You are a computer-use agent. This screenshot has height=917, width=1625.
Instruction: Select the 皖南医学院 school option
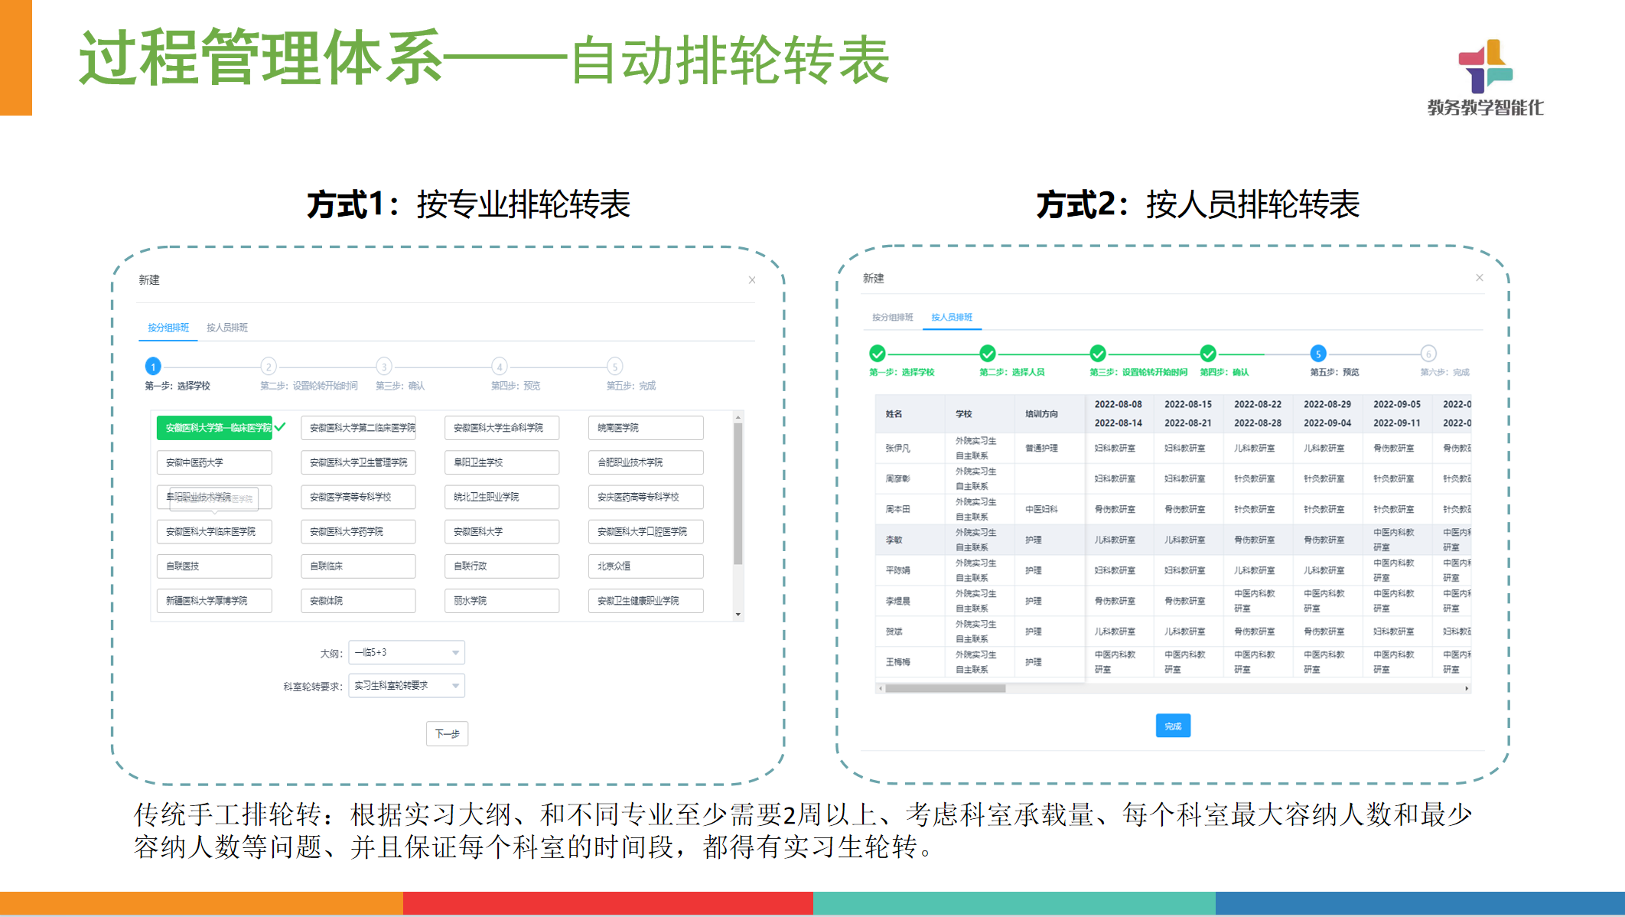[x=645, y=428]
